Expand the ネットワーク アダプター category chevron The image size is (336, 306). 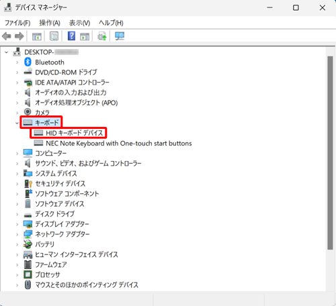(x=17, y=234)
